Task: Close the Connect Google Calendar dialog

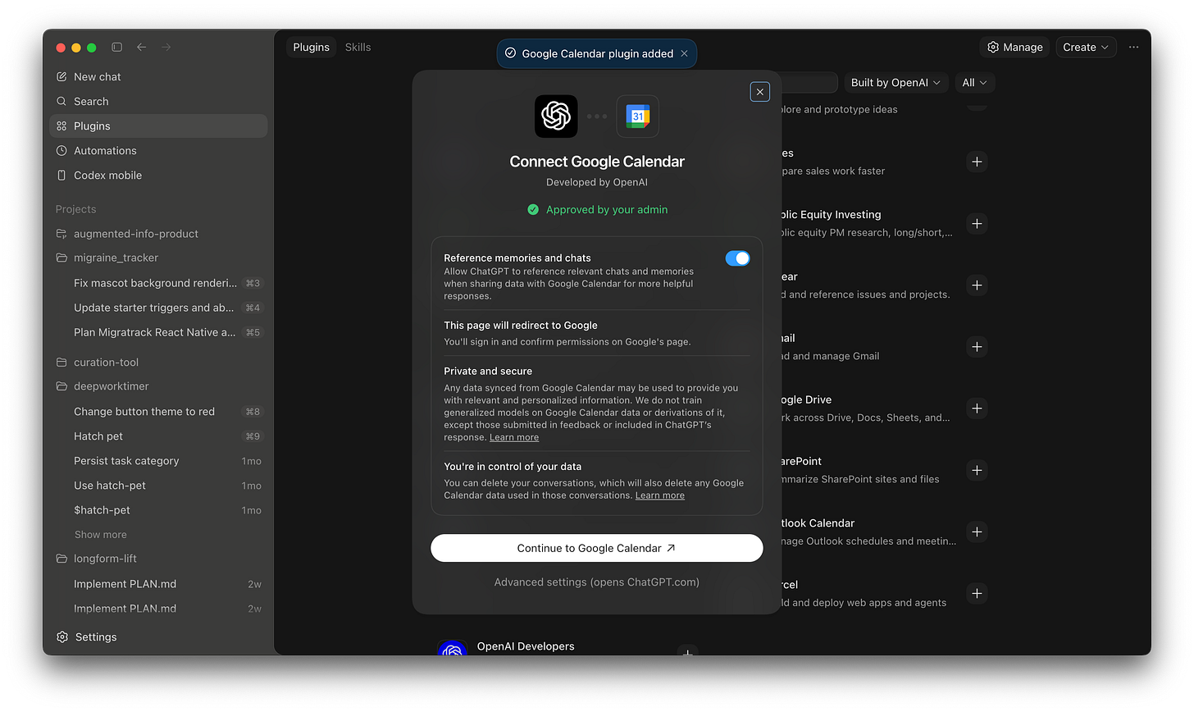Action: [x=760, y=92]
